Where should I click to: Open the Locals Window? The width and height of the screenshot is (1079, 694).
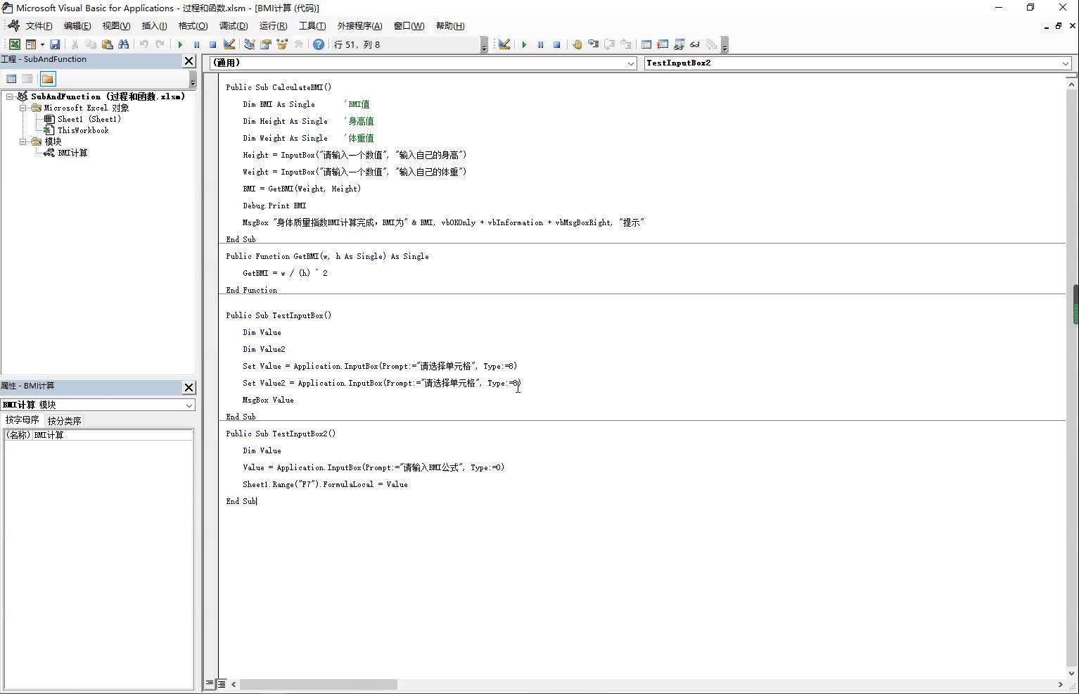pyautogui.click(x=646, y=44)
